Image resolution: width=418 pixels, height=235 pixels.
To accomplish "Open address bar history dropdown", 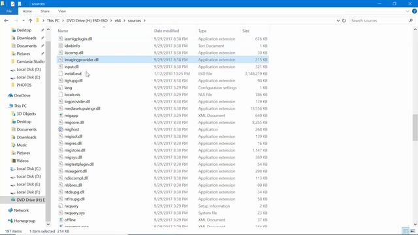I will 338,20.
